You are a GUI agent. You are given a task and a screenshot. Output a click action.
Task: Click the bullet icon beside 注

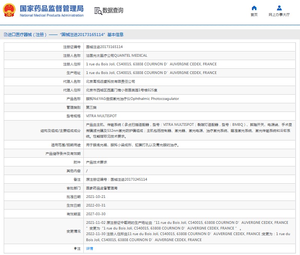[75, 249]
